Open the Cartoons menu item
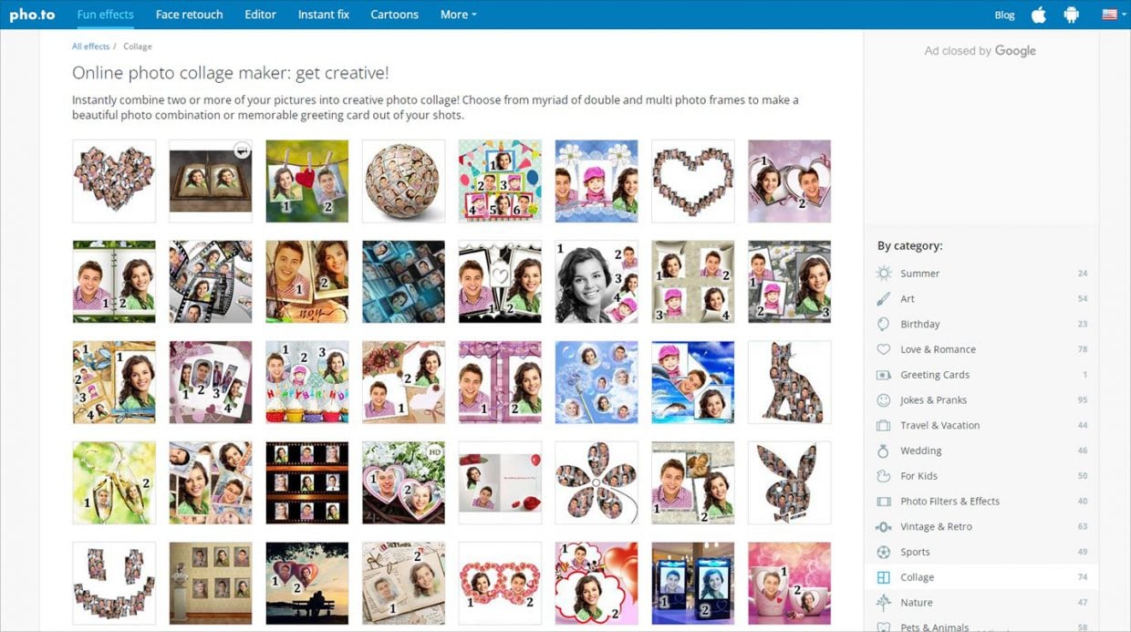 coord(394,15)
